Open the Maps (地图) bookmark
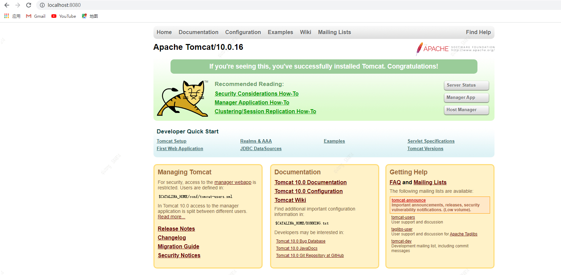 pyautogui.click(x=90, y=16)
